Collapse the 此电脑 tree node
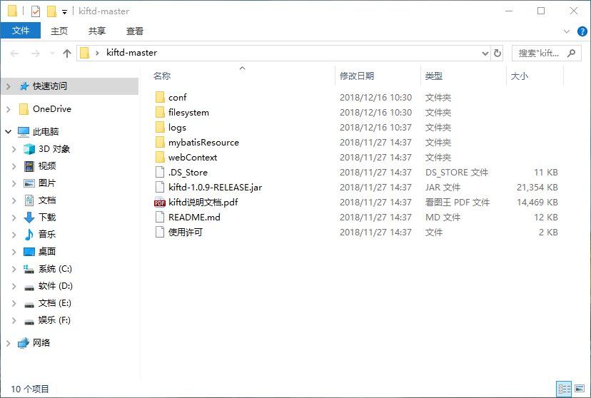591x398 pixels. click(9, 132)
